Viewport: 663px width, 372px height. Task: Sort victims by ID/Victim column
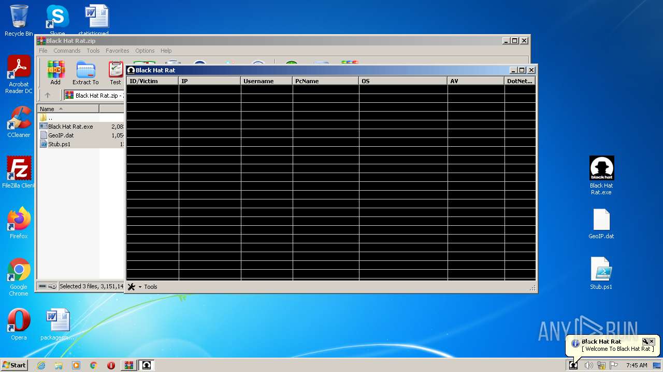tap(153, 81)
